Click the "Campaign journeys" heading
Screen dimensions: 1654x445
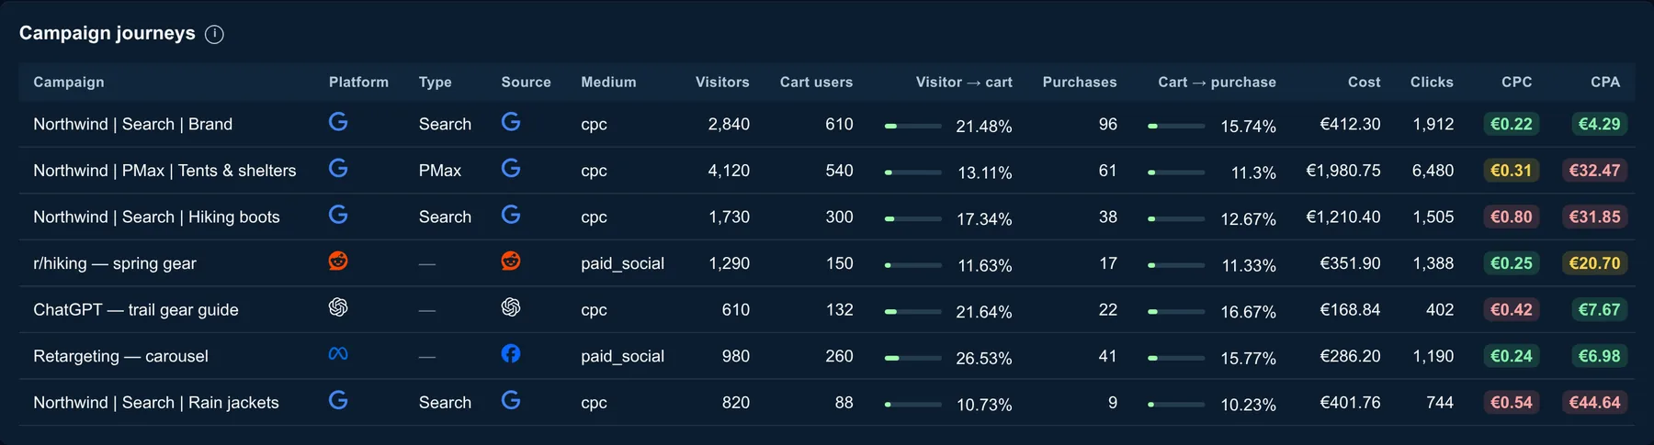(108, 33)
